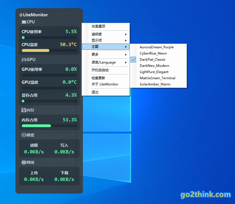Viewport: 235px width, 204px height.
Task: Click the 内存占用 label
Action: 30,120
